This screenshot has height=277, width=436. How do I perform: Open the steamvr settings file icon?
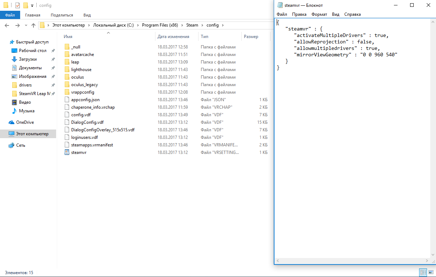pos(67,152)
